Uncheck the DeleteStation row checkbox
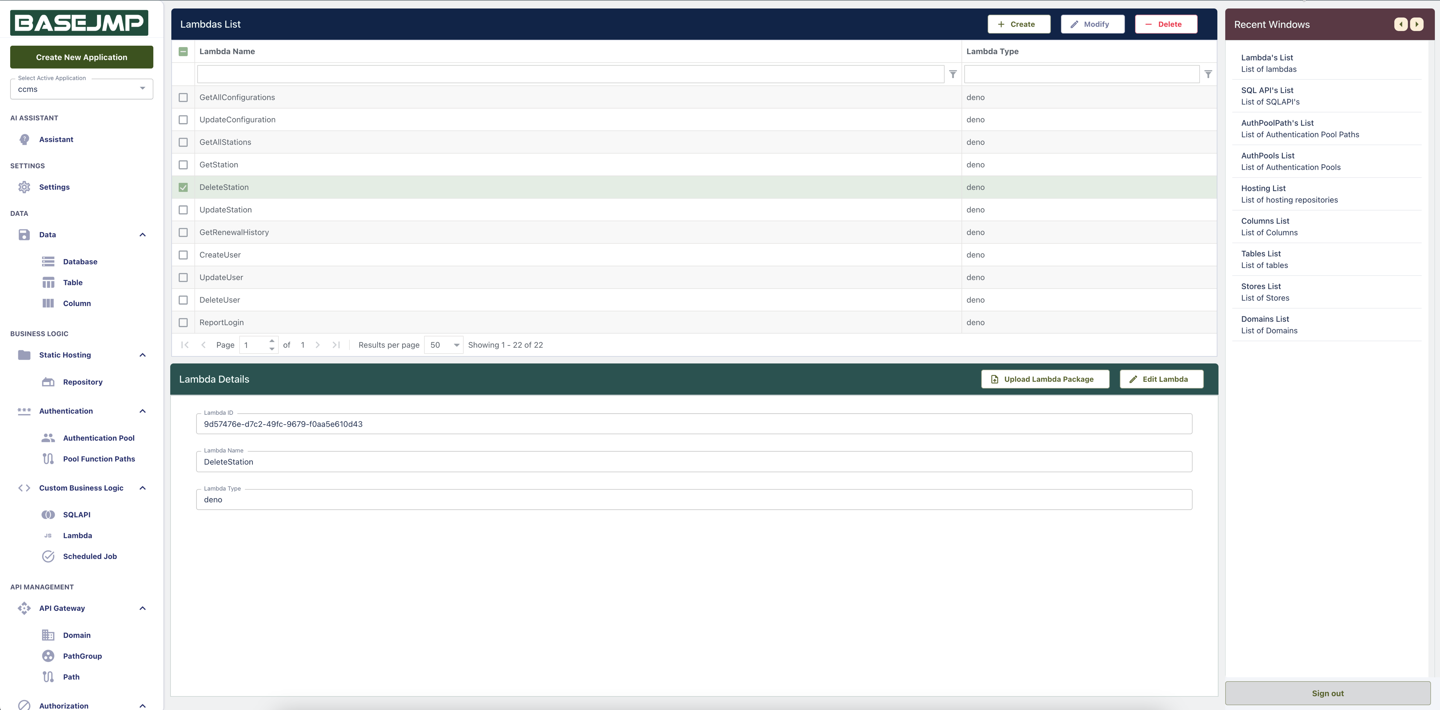1440x710 pixels. tap(183, 187)
